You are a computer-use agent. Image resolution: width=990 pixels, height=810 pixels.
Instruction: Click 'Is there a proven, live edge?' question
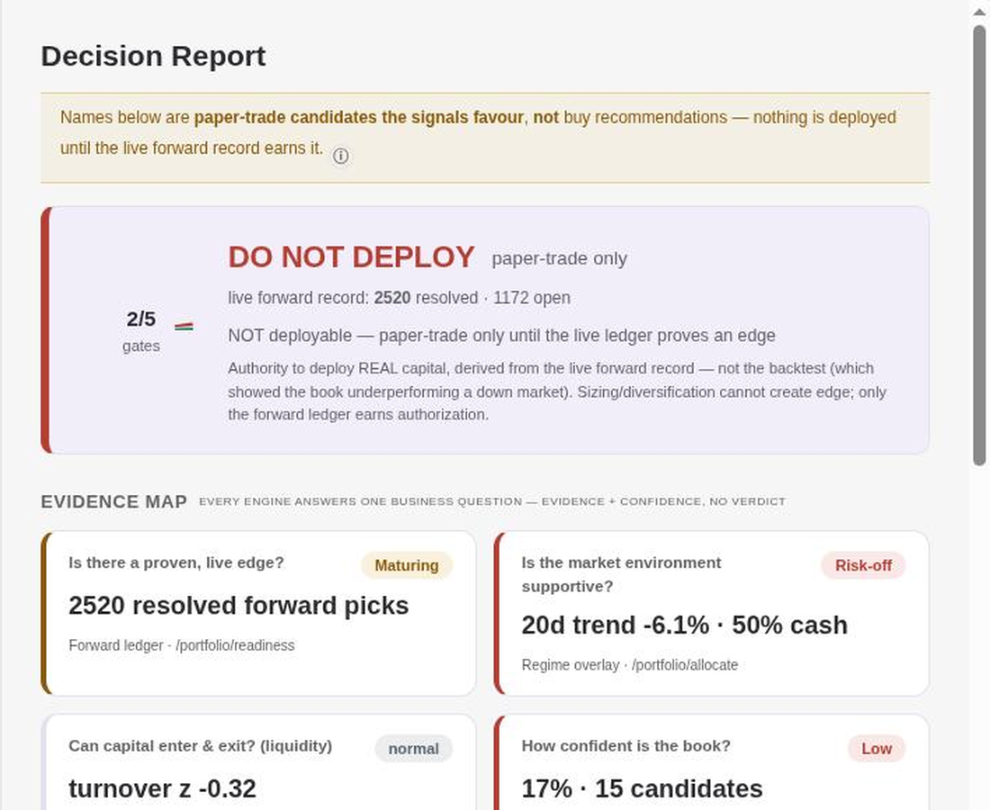176,562
